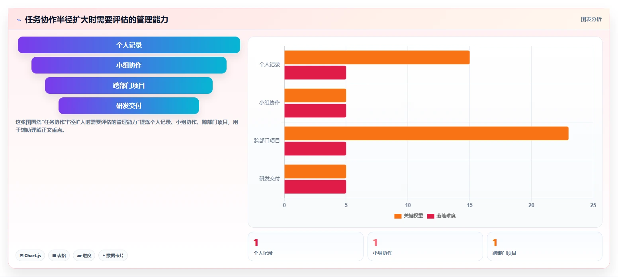
Task: Click the x-axis value 25
Action: coord(593,205)
